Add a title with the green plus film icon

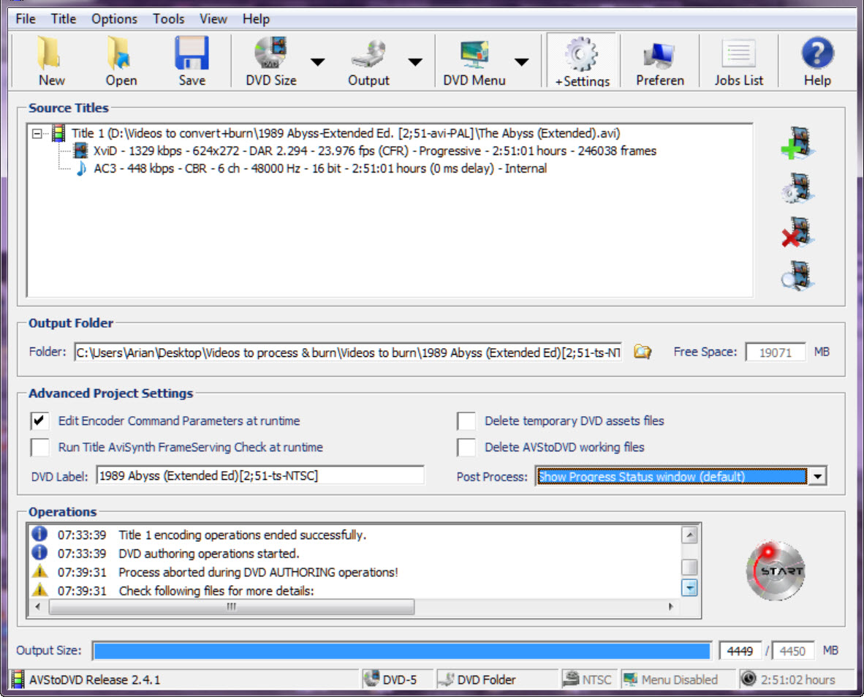click(x=797, y=143)
